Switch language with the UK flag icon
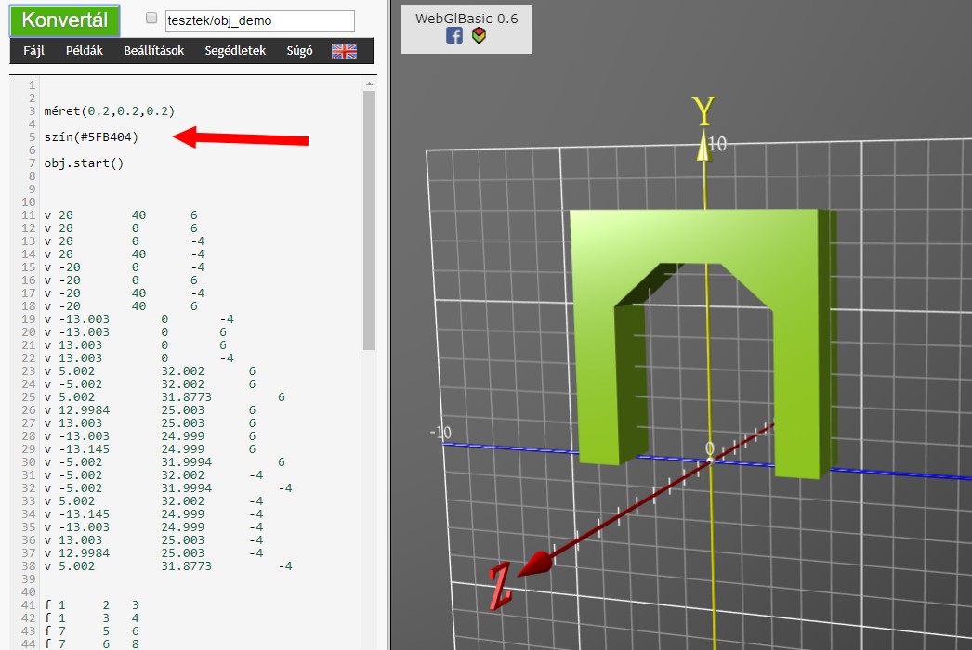Viewport: 972px width, 650px height. (344, 51)
